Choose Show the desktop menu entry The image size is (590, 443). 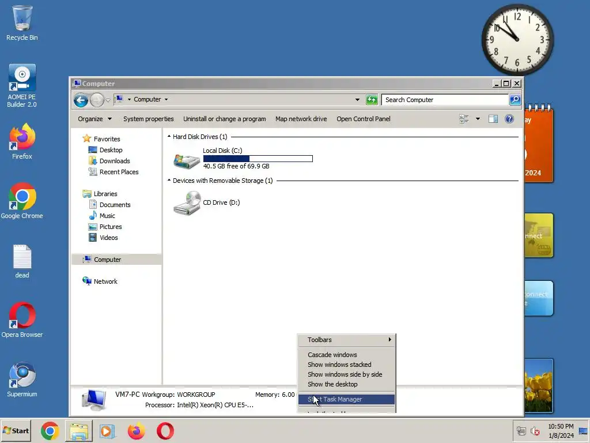pos(346,384)
